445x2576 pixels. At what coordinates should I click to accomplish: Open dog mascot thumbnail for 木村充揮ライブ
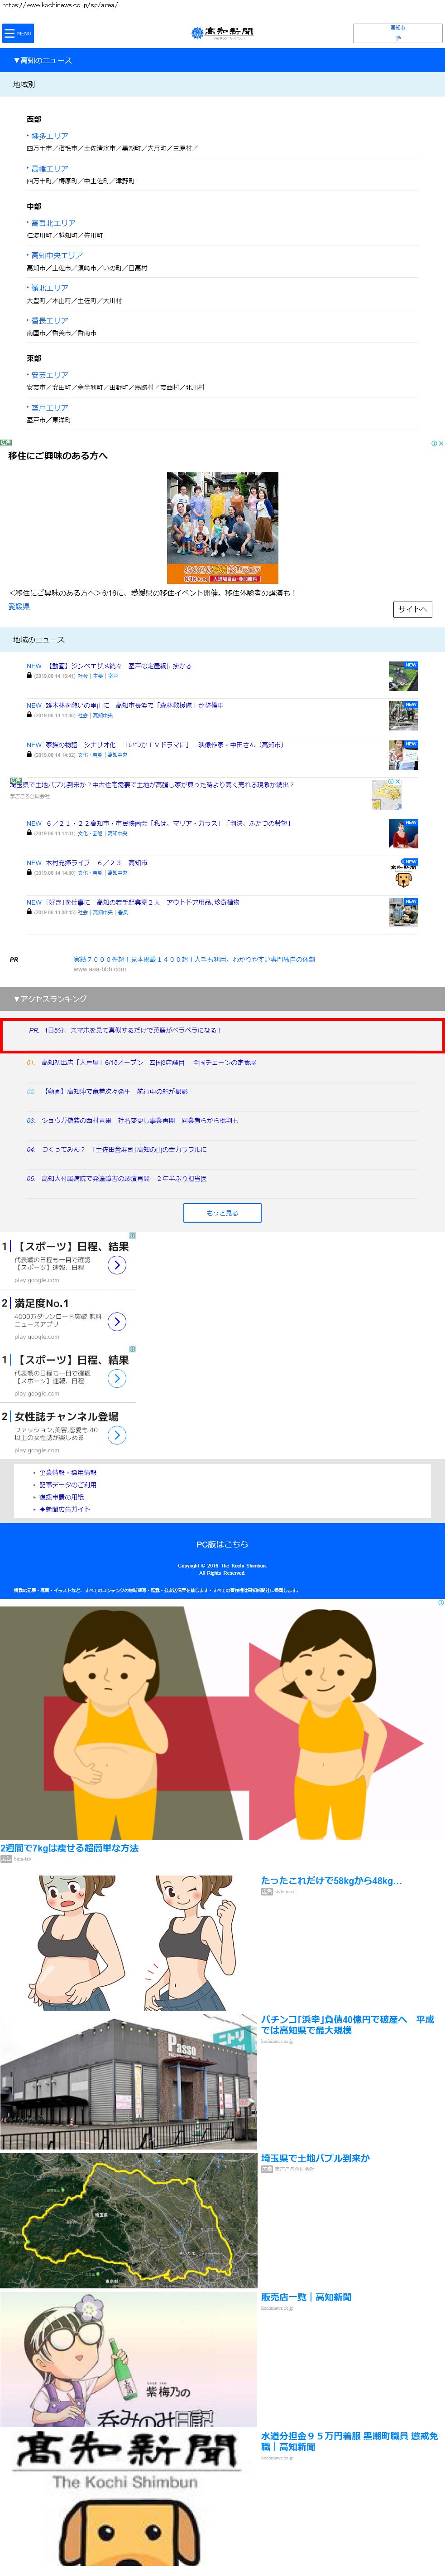403,873
